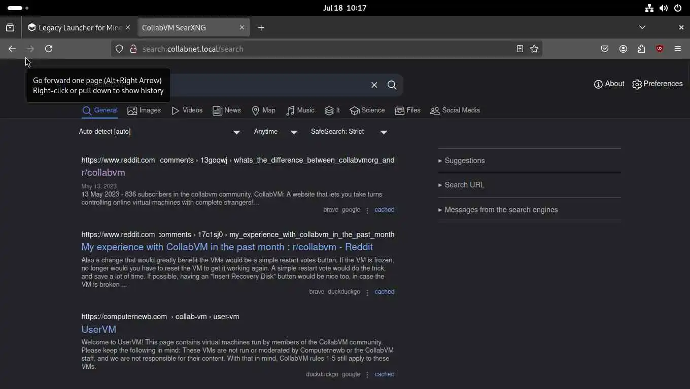Image resolution: width=690 pixels, height=389 pixels.
Task: Open the Firefox hamburger menu
Action: click(x=678, y=49)
